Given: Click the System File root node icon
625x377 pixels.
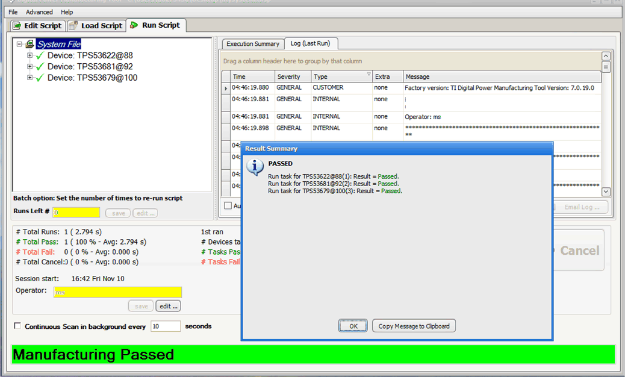Looking at the screenshot, I should click(30, 45).
